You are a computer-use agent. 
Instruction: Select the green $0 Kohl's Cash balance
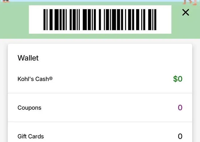click(178, 79)
